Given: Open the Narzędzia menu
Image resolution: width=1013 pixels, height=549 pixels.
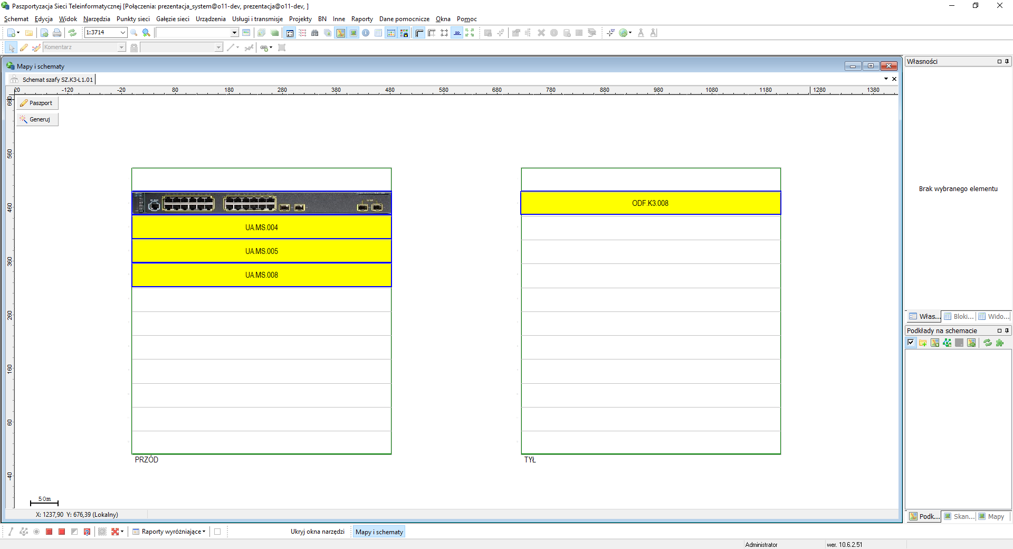Looking at the screenshot, I should [97, 19].
